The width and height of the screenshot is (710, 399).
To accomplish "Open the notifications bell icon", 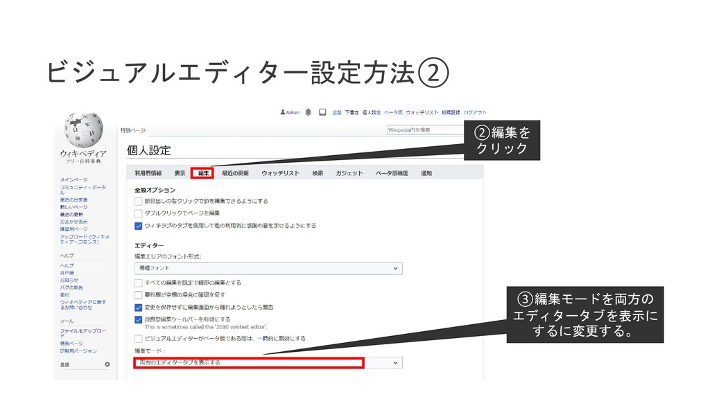I will [309, 112].
